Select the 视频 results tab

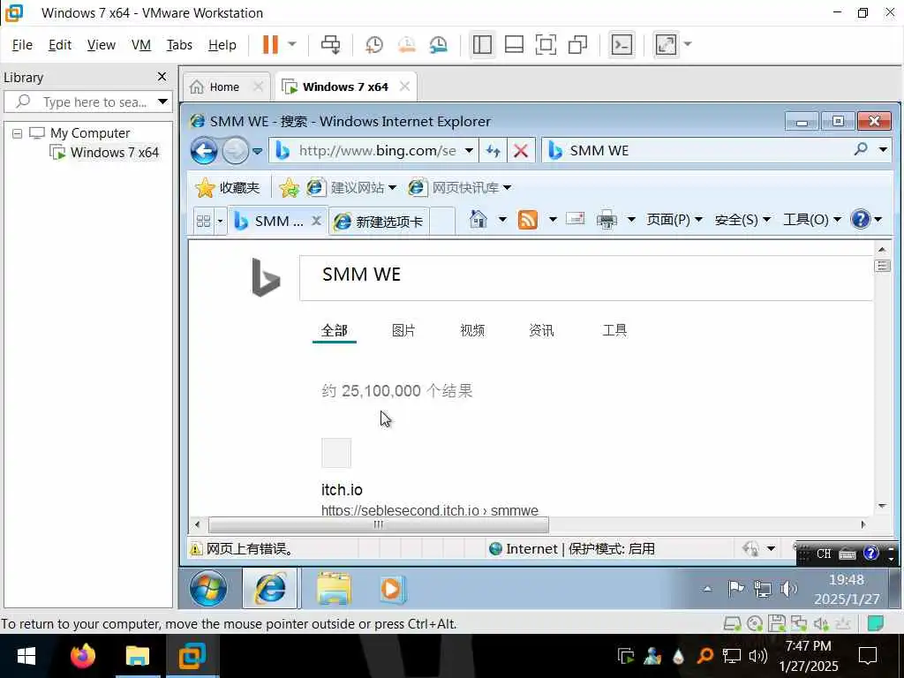472,330
